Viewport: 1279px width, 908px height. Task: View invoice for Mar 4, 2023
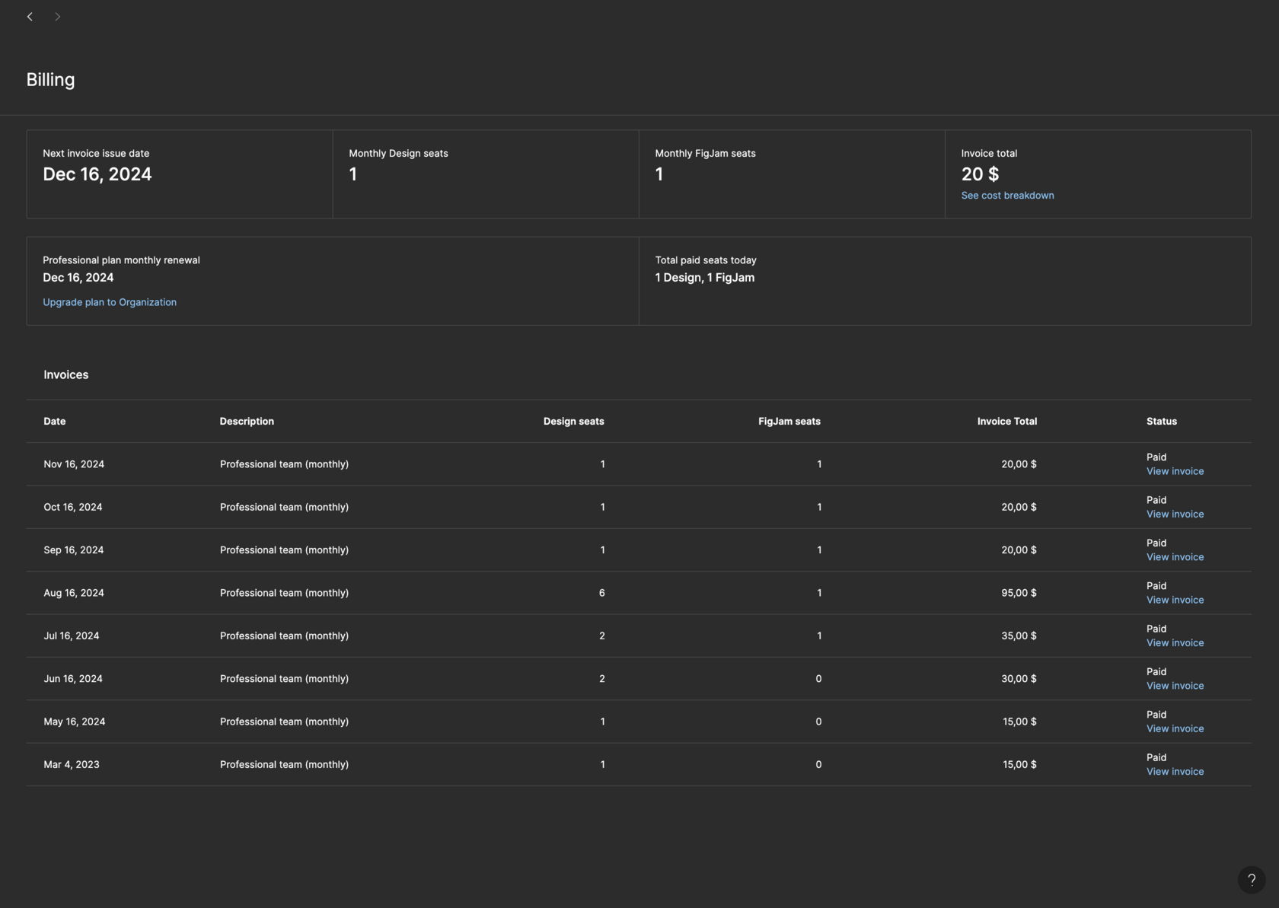(1175, 772)
